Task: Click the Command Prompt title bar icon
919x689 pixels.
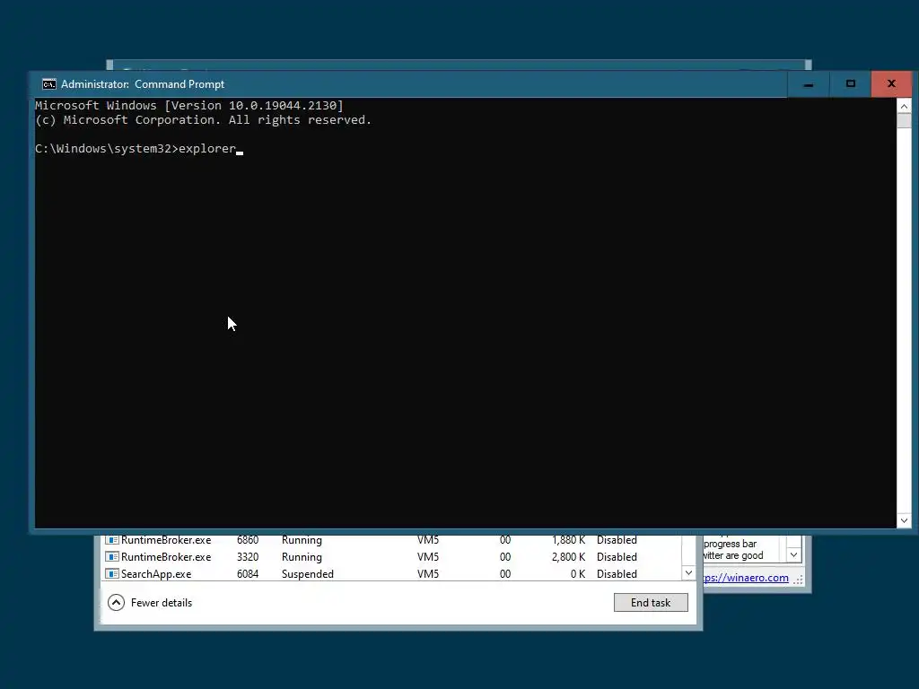Action: (49, 84)
